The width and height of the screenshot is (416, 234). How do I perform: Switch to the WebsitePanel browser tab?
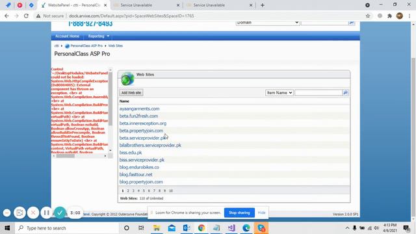tap(73, 5)
